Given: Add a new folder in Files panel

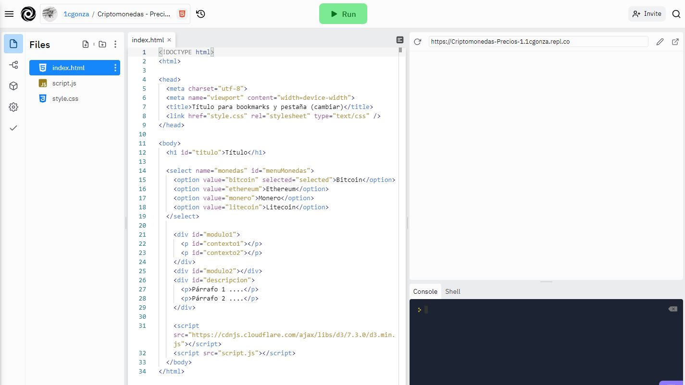Looking at the screenshot, I should [x=102, y=44].
